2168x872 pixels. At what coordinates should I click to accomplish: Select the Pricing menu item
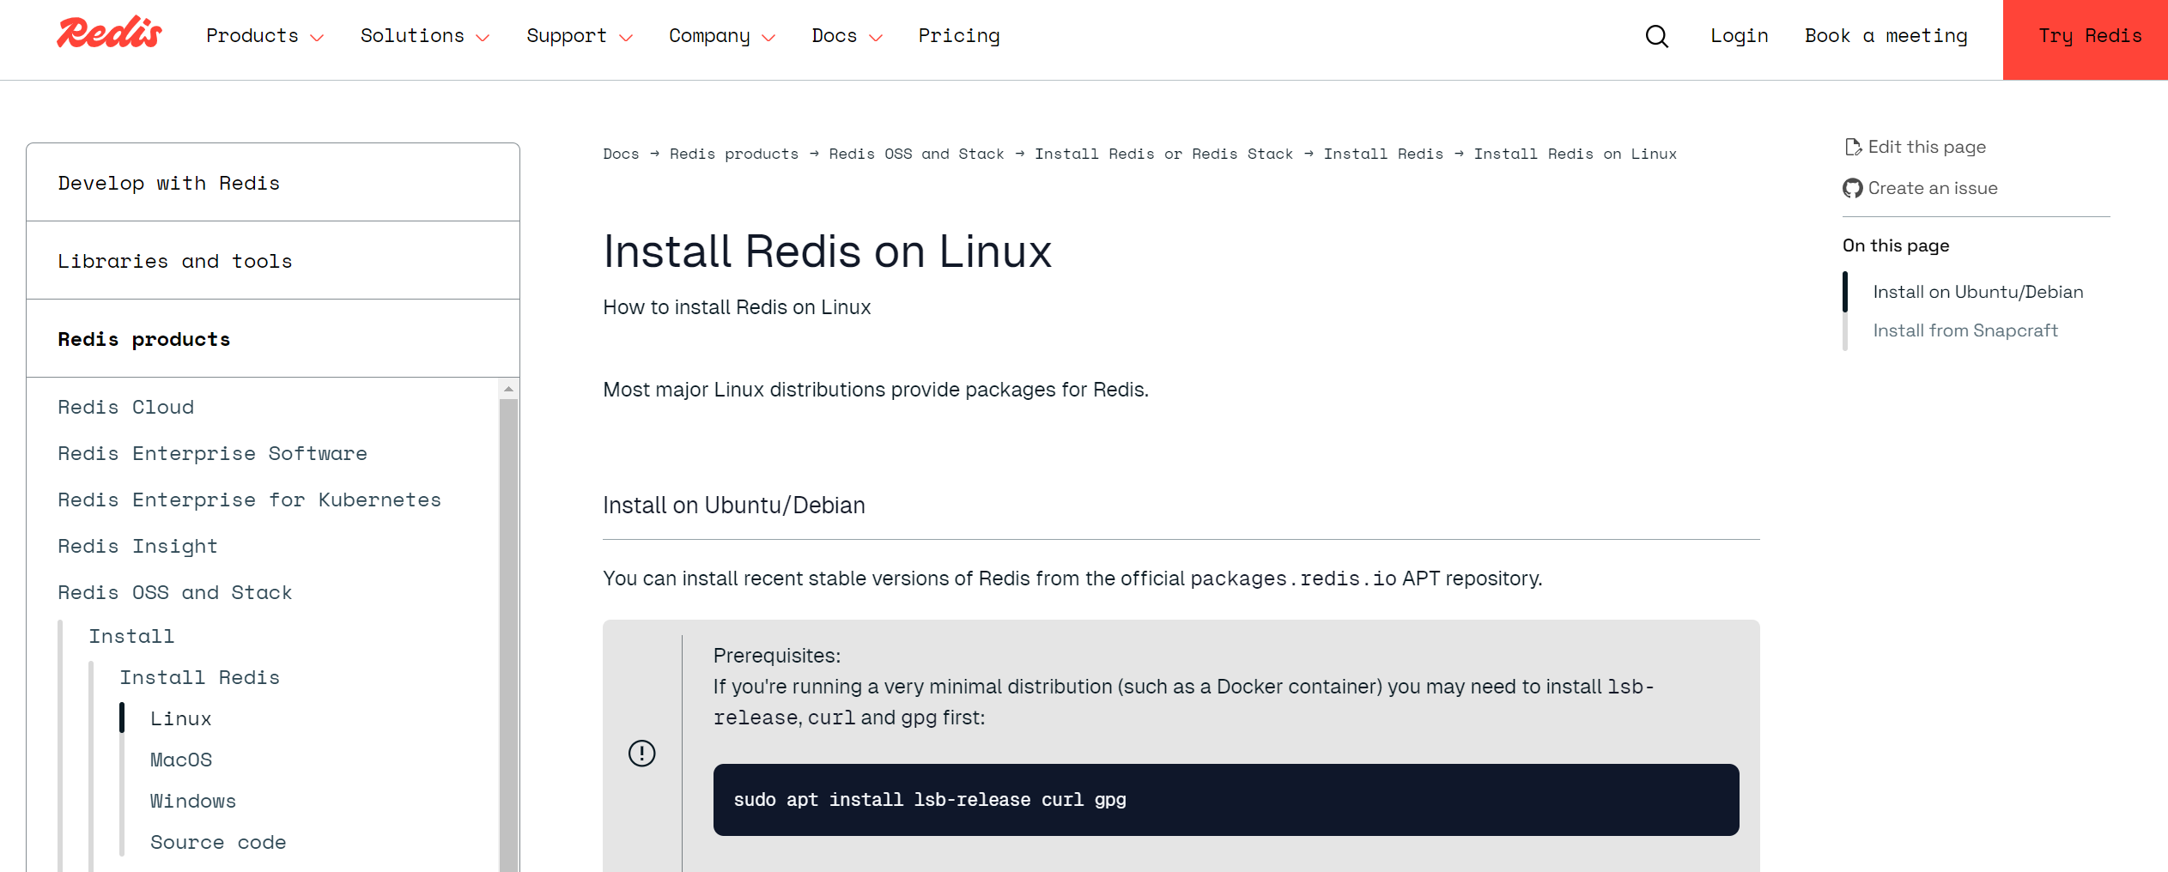(x=959, y=36)
